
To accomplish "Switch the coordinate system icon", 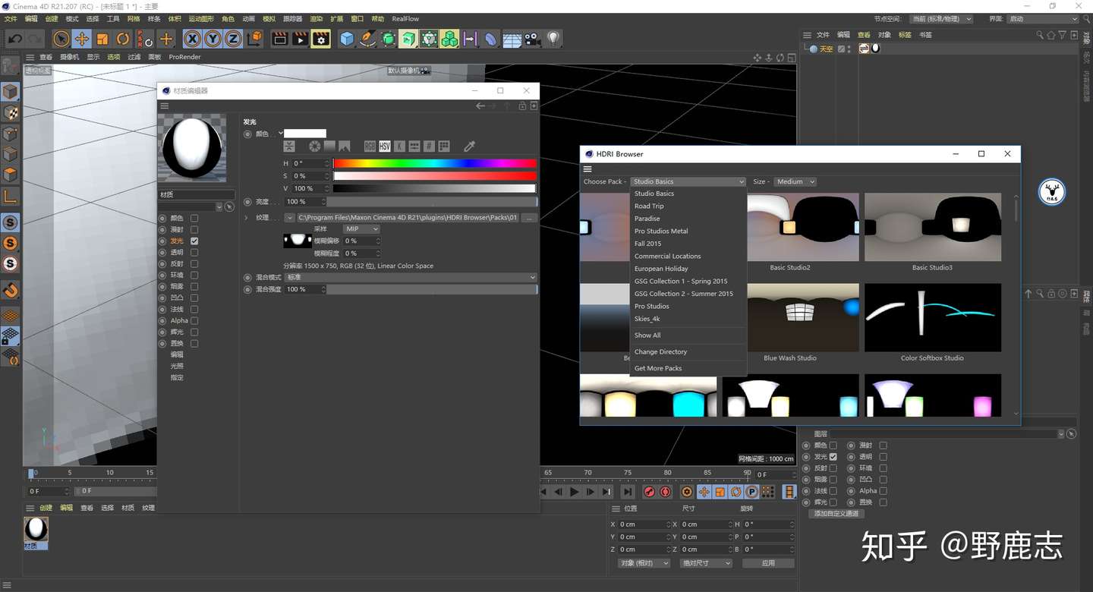I will (x=254, y=39).
